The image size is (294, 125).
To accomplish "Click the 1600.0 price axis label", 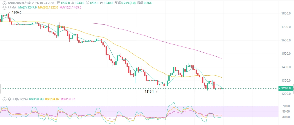I will tap(286, 40).
